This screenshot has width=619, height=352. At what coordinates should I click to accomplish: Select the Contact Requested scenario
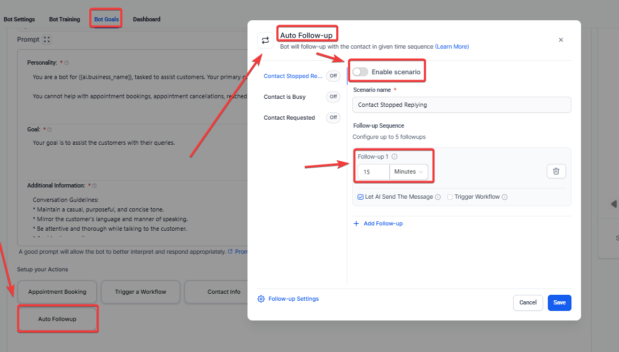tap(289, 118)
